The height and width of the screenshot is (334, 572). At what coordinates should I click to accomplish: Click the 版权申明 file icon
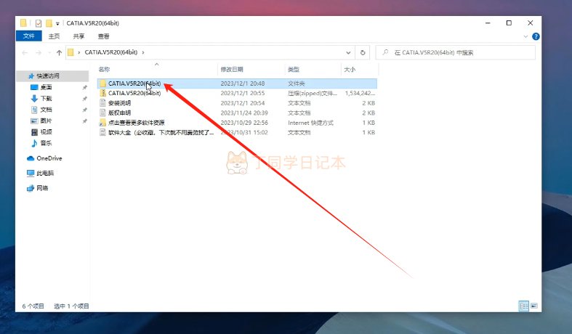(x=103, y=113)
